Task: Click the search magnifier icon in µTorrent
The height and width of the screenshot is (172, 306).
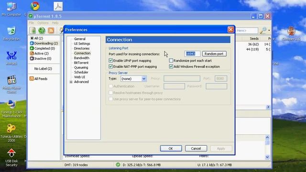Action: tap(263, 31)
